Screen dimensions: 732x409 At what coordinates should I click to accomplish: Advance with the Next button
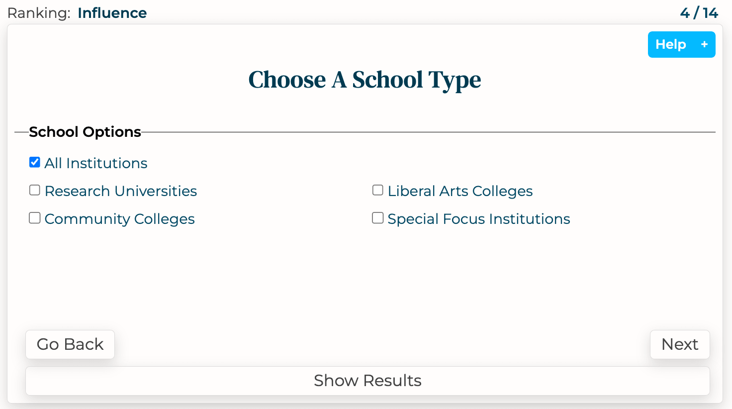[x=680, y=344]
